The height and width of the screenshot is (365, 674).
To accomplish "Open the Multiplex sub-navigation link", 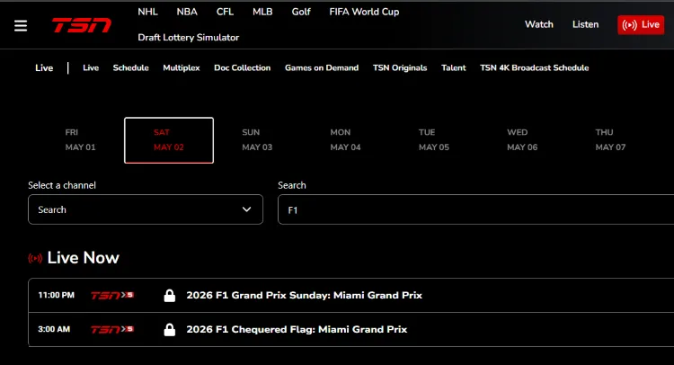I will tap(181, 67).
